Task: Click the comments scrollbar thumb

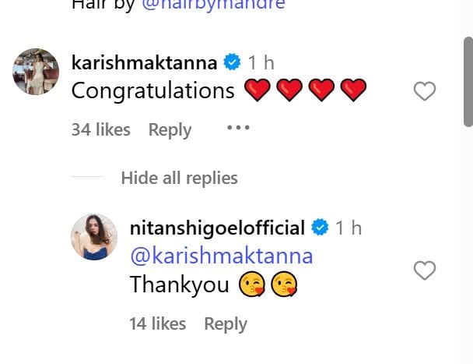Action: (x=468, y=82)
